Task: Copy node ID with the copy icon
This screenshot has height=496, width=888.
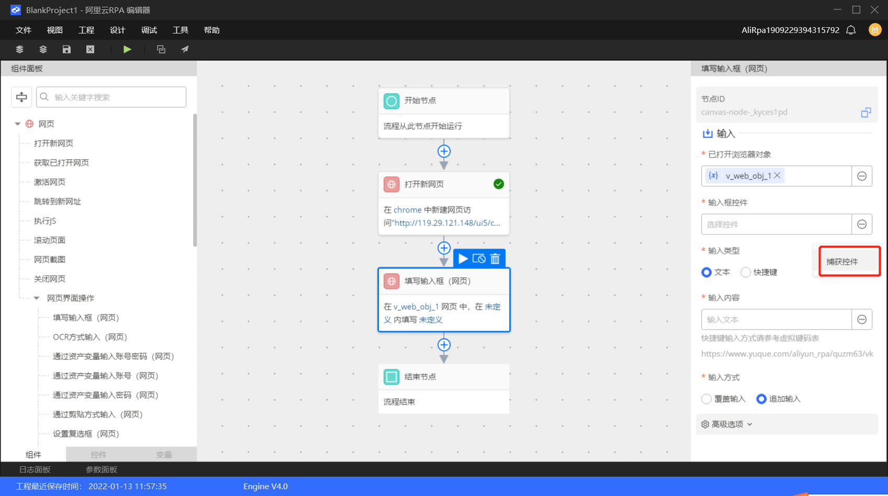Action: (x=866, y=112)
